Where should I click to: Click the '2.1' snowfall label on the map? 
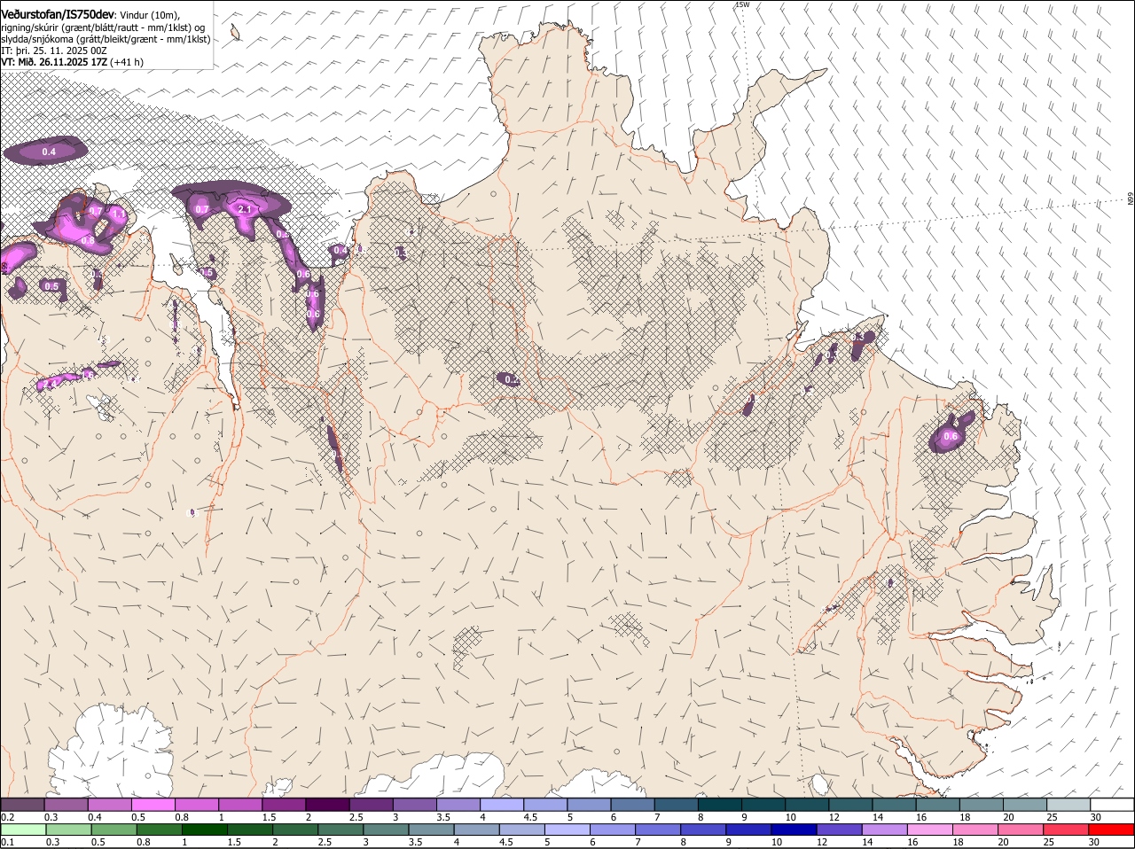(x=246, y=209)
